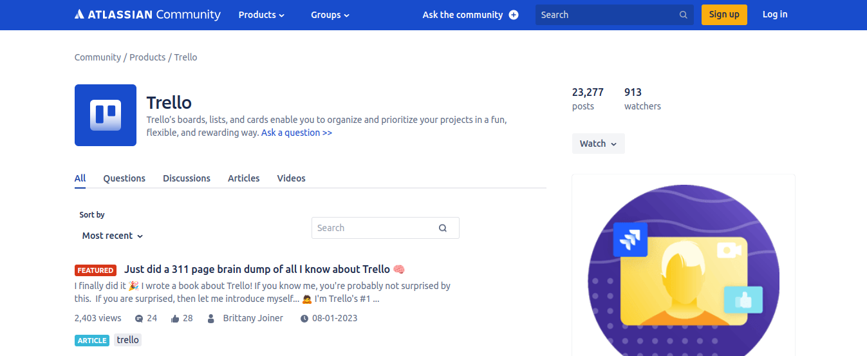Open the Atlassian Community home logo

(x=147, y=14)
